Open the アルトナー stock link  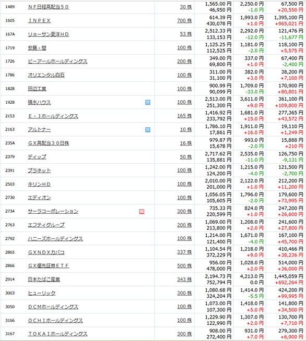[39, 130]
